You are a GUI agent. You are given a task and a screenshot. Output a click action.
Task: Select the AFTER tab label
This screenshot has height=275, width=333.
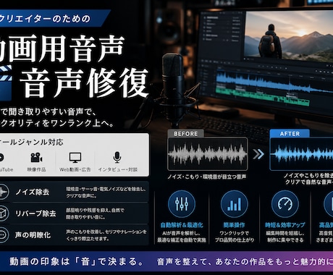click(x=290, y=134)
